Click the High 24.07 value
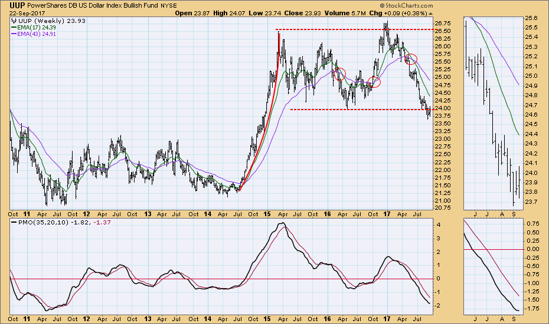This screenshot has width=549, height=324. coord(229,14)
